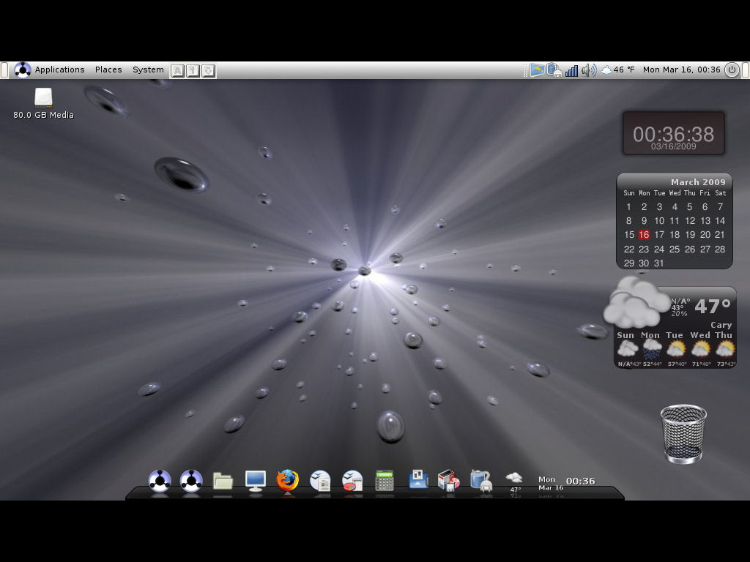This screenshot has height=562, width=750.
Task: Click the 46 °F weather applet in panel
Action: coord(617,70)
